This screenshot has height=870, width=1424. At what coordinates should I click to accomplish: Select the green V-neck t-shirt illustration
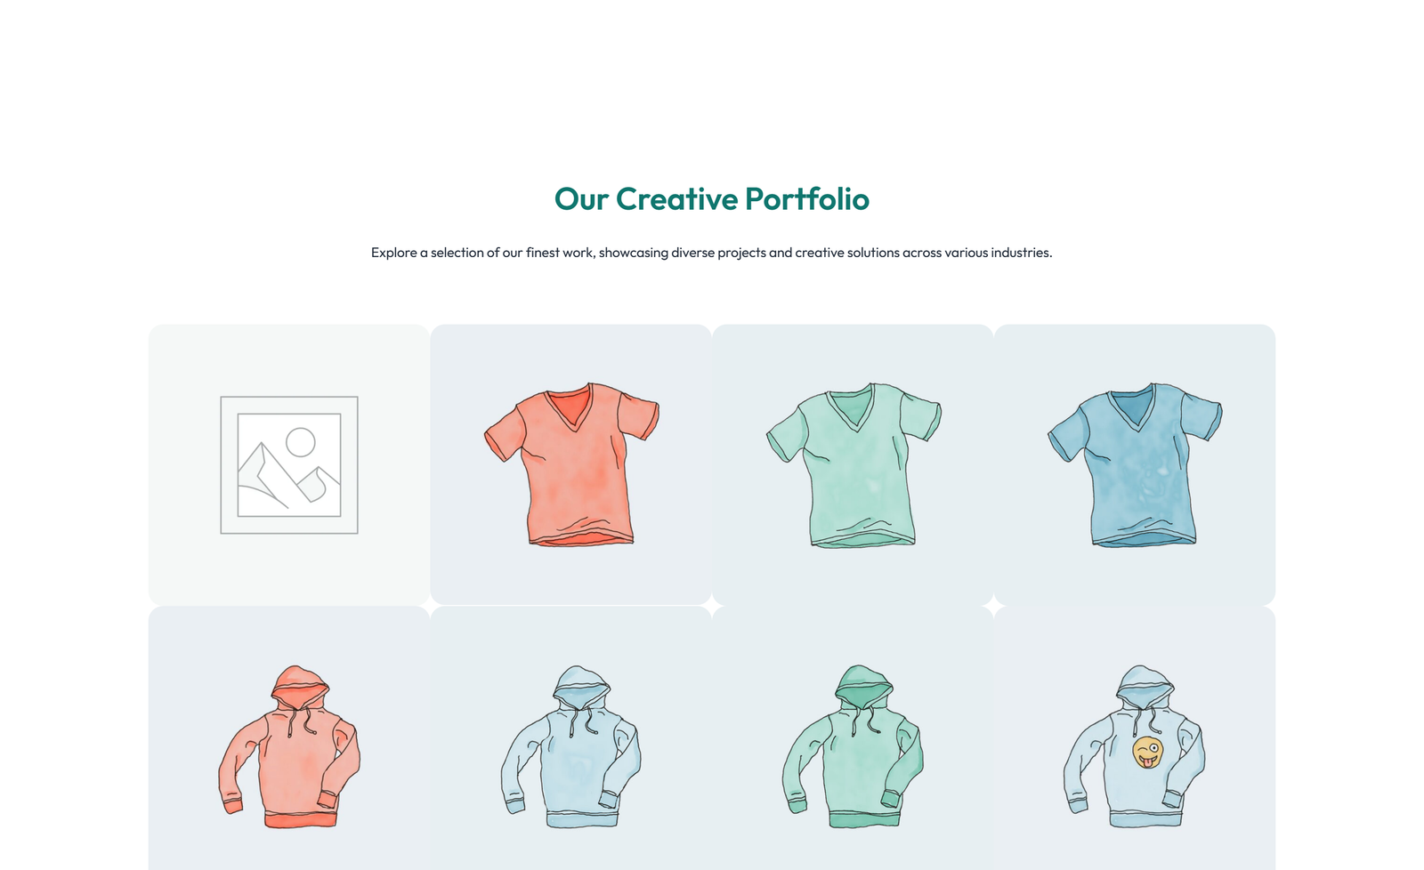pos(852,467)
